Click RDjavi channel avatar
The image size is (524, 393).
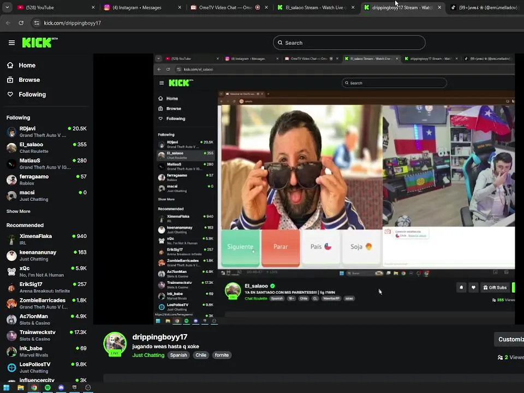[x=11, y=132]
